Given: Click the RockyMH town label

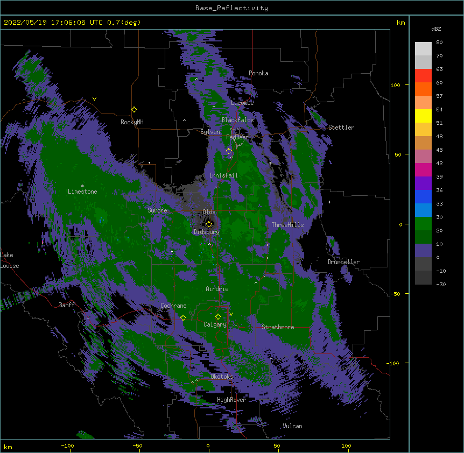Looking at the screenshot, I should [132, 122].
